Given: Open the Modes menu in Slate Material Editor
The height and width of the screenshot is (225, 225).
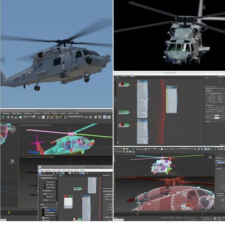Looking at the screenshot, I should (x=41, y=170).
